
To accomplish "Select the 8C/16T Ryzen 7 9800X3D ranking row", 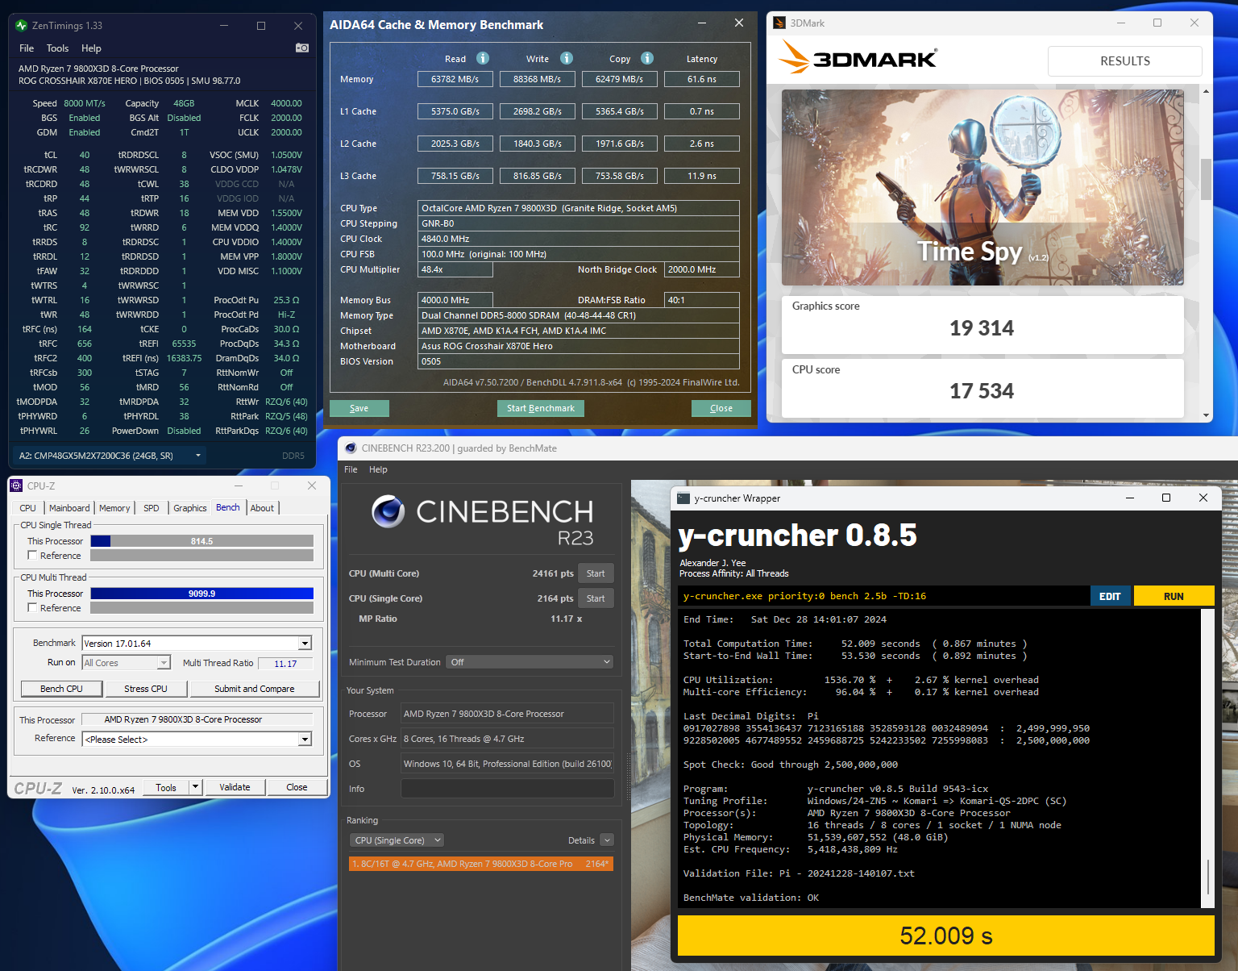I will 481,864.
